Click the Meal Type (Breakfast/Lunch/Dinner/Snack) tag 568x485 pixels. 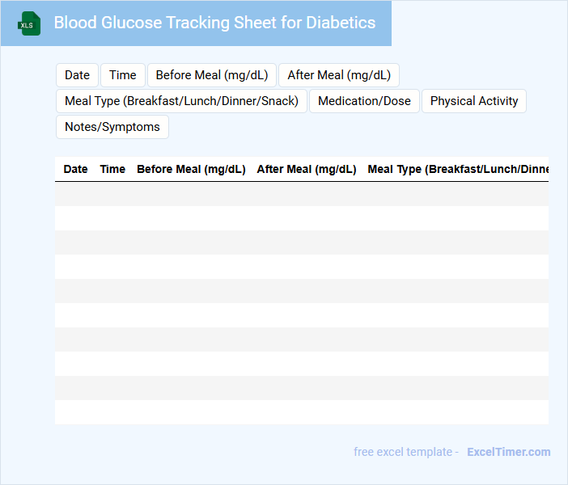181,101
